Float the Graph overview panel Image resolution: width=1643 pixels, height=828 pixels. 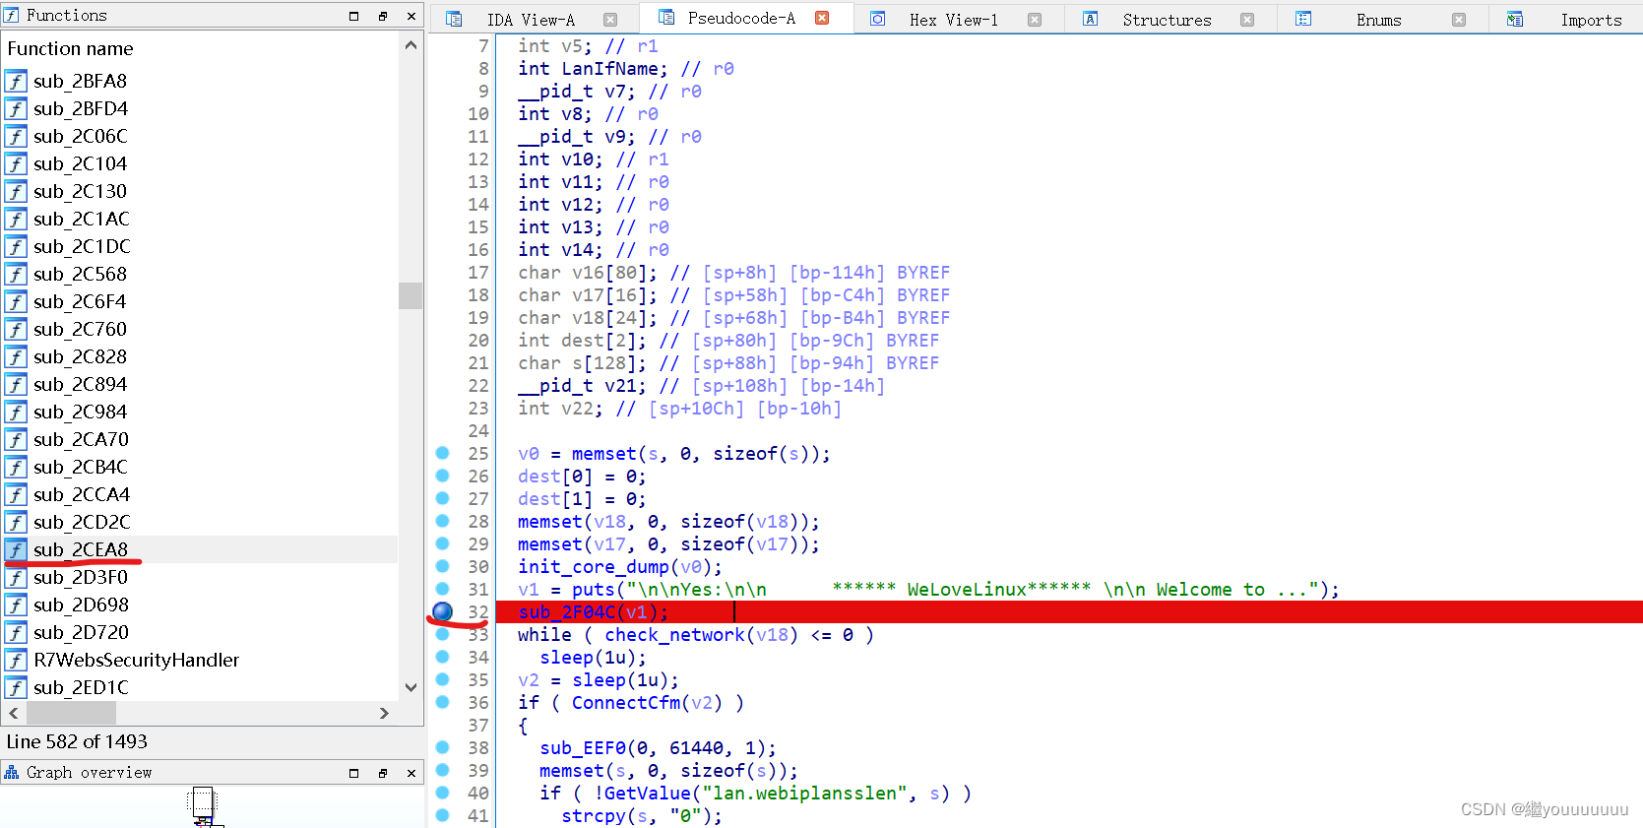[x=383, y=773]
